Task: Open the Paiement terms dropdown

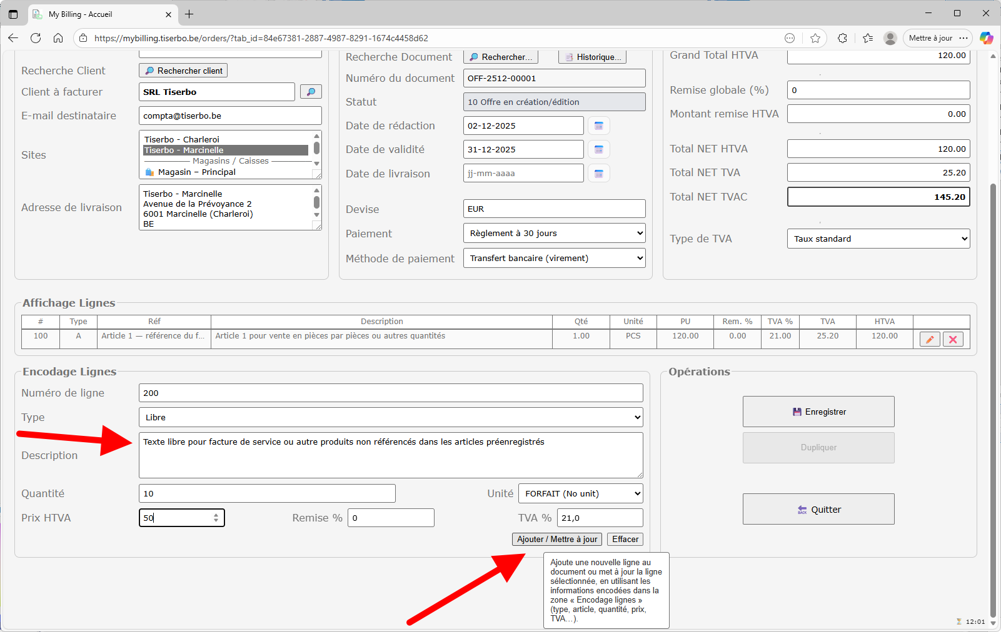Action: (554, 233)
